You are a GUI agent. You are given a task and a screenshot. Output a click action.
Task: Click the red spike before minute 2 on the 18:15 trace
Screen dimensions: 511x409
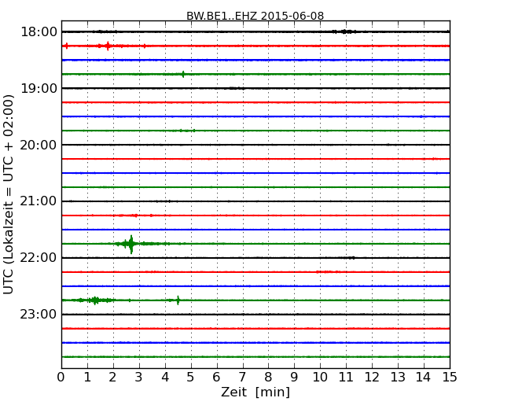108,46
